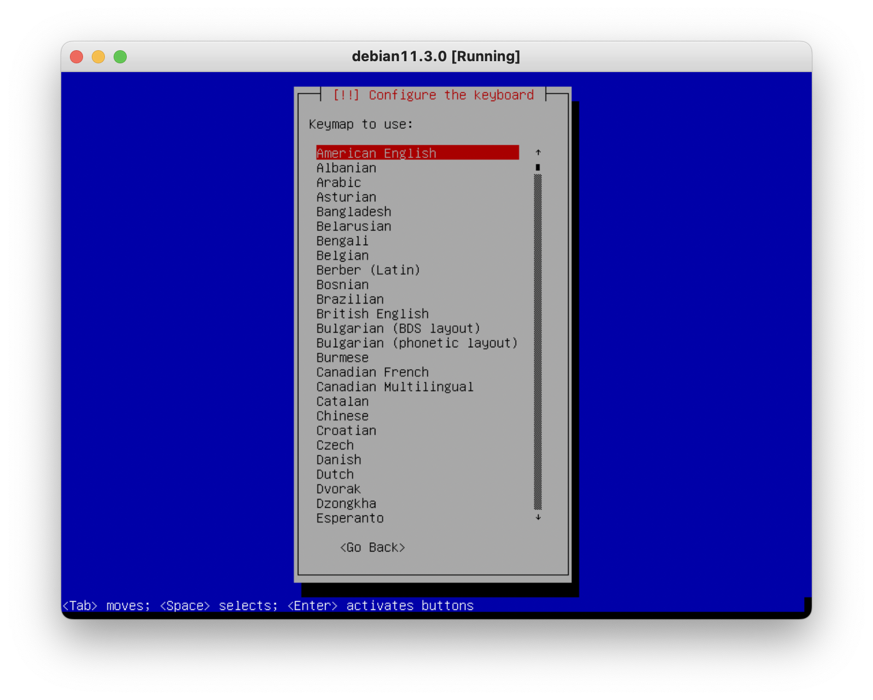Select American English keymap
873x700 pixels.
(x=376, y=153)
